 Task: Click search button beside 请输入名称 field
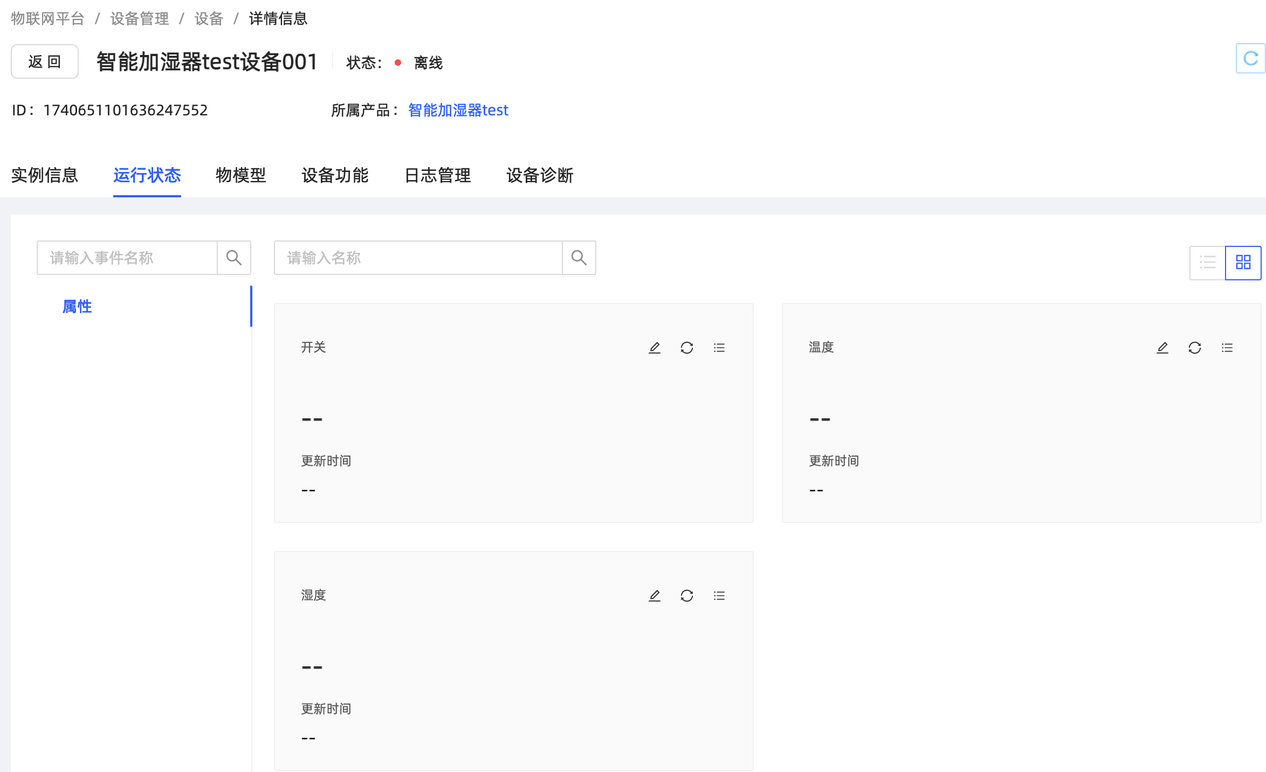tap(579, 258)
